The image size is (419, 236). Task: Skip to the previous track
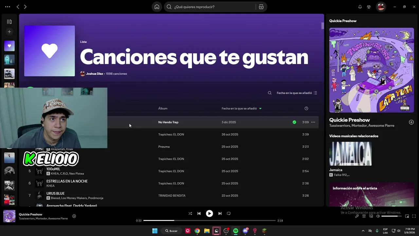click(x=199, y=213)
